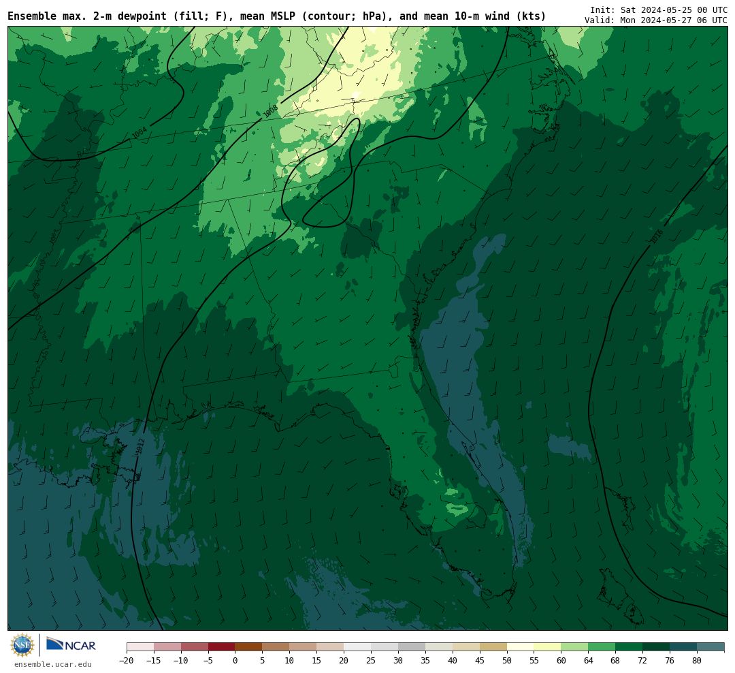735x673 pixels.
Task: Pick the light green swatch between 60 and 64
Action: (x=575, y=647)
